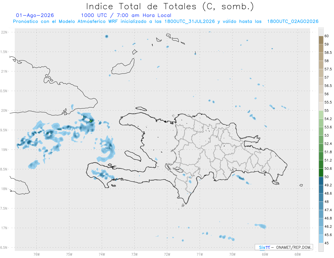334x258 pixels.
Task: Click the colorbar label "48.6"
Action: (328, 193)
